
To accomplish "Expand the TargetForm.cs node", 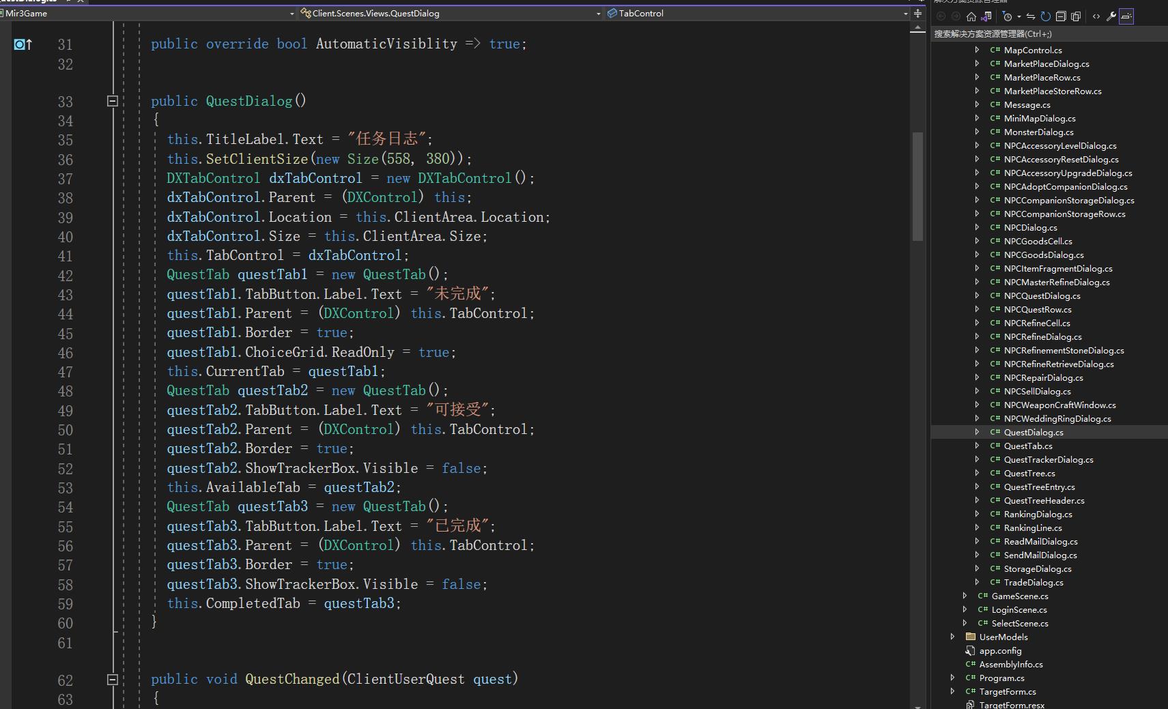I will [x=952, y=691].
